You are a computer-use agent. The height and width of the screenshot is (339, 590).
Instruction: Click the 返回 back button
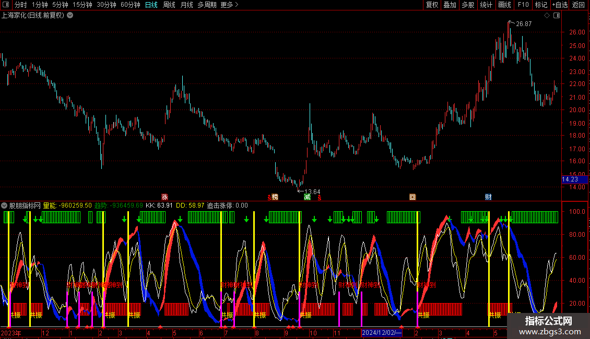pyautogui.click(x=579, y=5)
